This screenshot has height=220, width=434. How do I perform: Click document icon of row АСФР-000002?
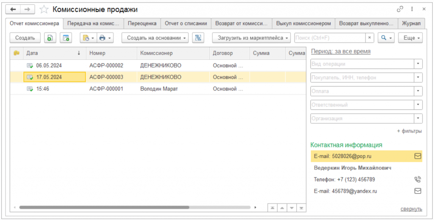[30, 66]
